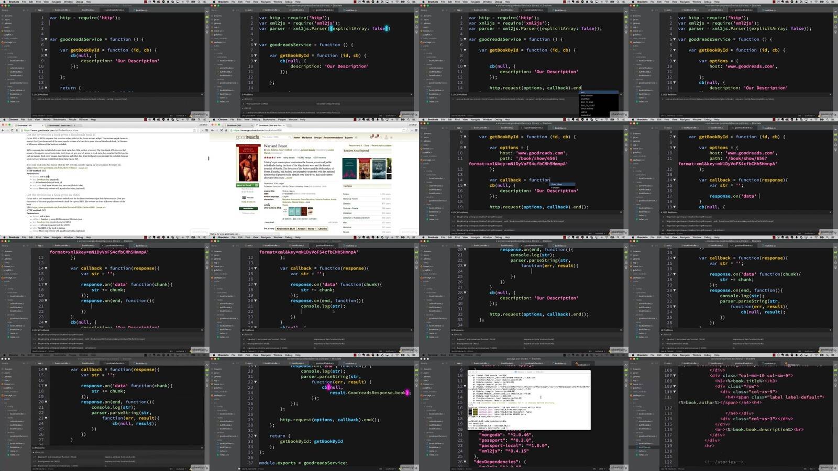Select package.json tab in the Terminal frame
838x471 pixels.
click(583, 363)
